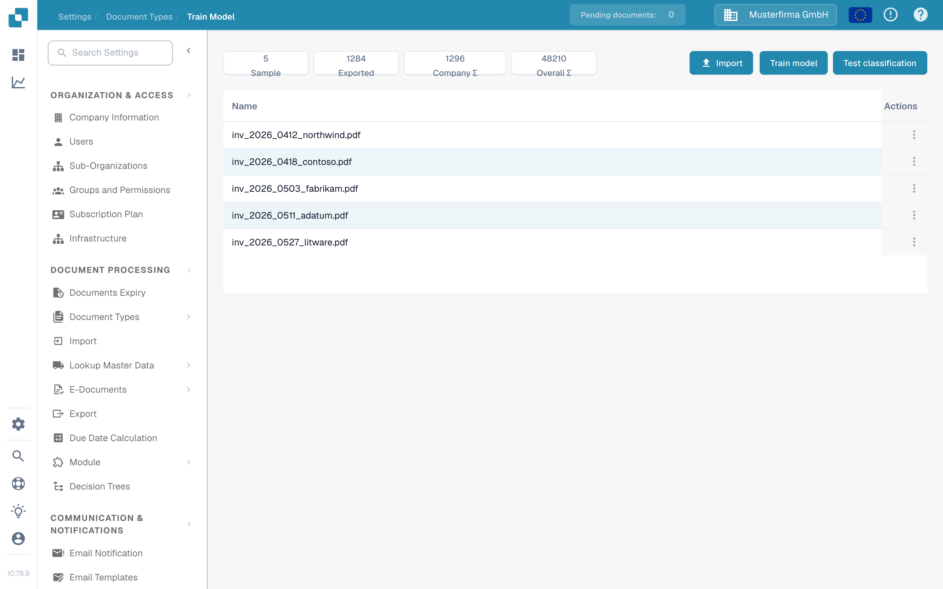
Task: Open the analytics line chart icon
Action: coord(18,82)
